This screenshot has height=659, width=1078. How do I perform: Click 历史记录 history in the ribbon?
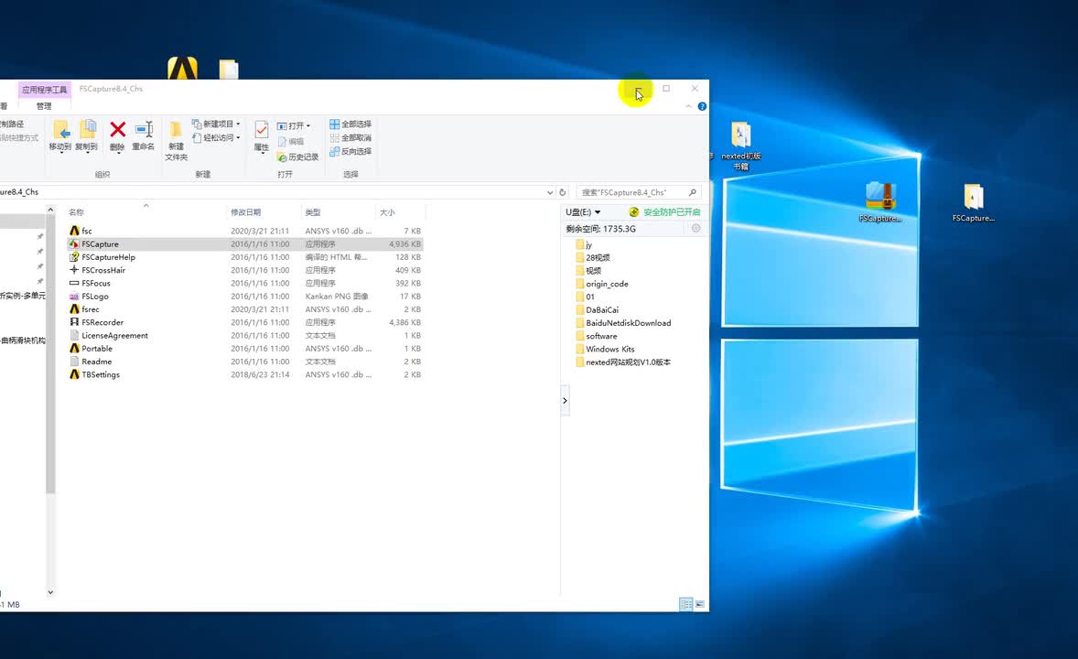(298, 157)
